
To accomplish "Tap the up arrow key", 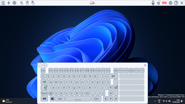I will click(x=110, y=93).
